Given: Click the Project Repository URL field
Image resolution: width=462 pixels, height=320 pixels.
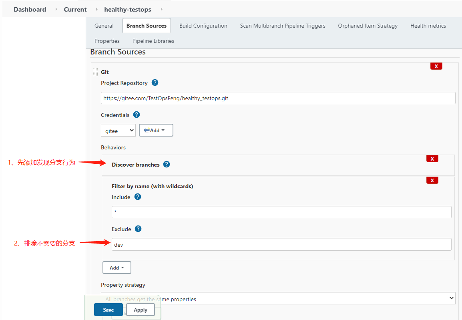Looking at the screenshot, I should (278, 98).
